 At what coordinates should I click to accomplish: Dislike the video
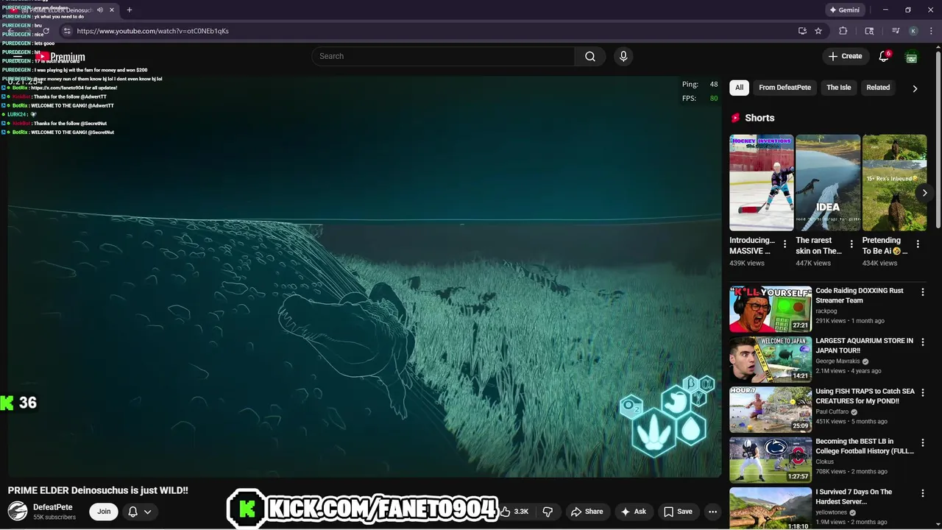(548, 512)
